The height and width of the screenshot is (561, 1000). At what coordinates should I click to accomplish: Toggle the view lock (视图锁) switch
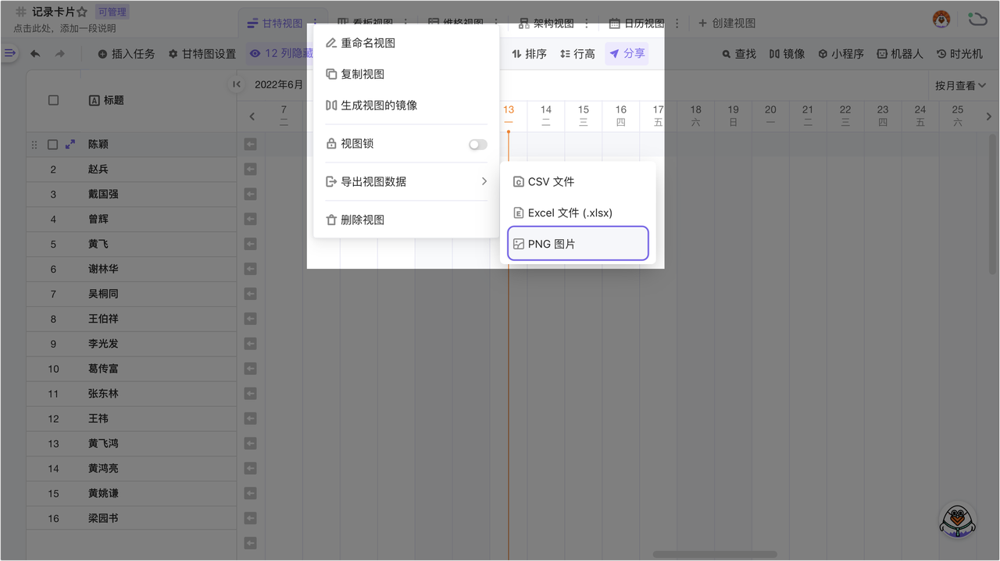click(x=477, y=145)
